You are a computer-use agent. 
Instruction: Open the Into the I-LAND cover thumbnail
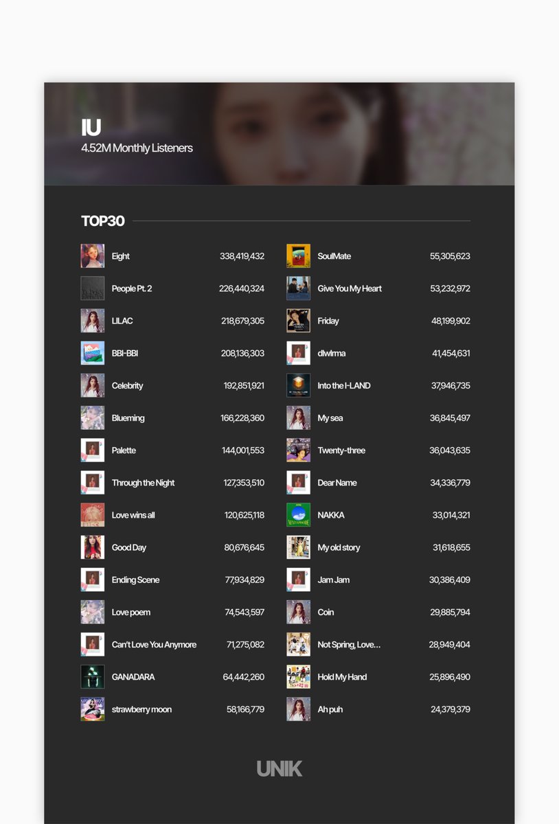(x=299, y=385)
